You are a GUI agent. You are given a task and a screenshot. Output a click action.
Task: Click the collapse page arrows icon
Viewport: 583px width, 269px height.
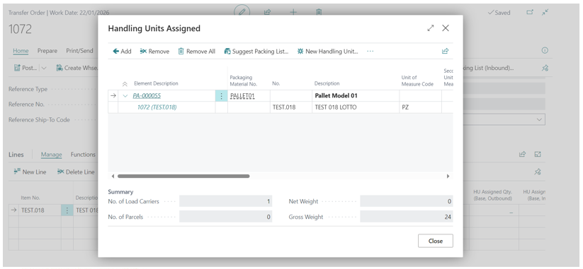[x=545, y=12]
